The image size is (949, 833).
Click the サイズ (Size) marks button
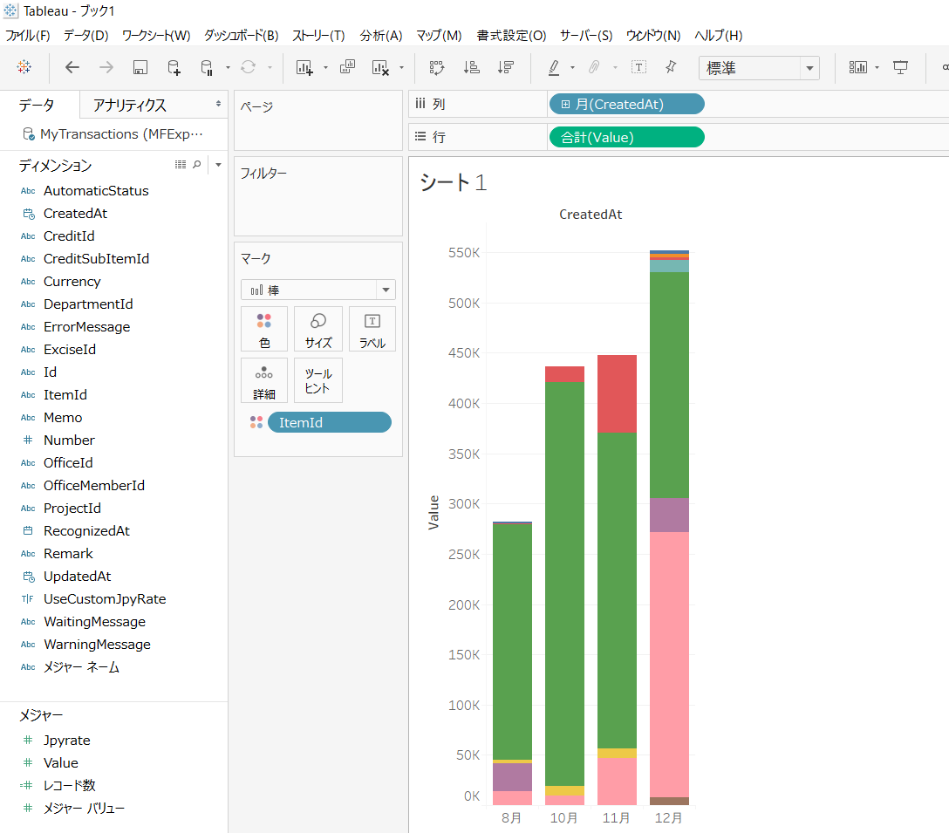pyautogui.click(x=318, y=330)
